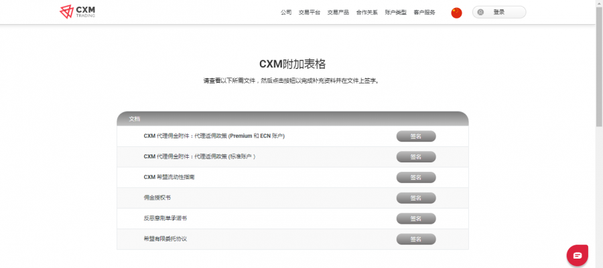This screenshot has width=603, height=268.
Task: Open the 交易产品 menu
Action: [338, 12]
